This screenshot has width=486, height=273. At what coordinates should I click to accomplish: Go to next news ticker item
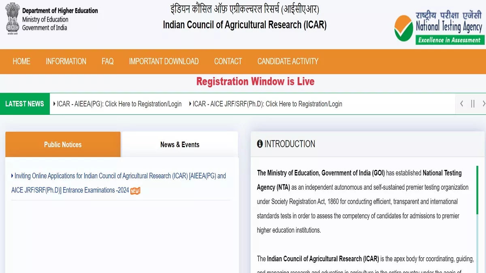click(483, 104)
